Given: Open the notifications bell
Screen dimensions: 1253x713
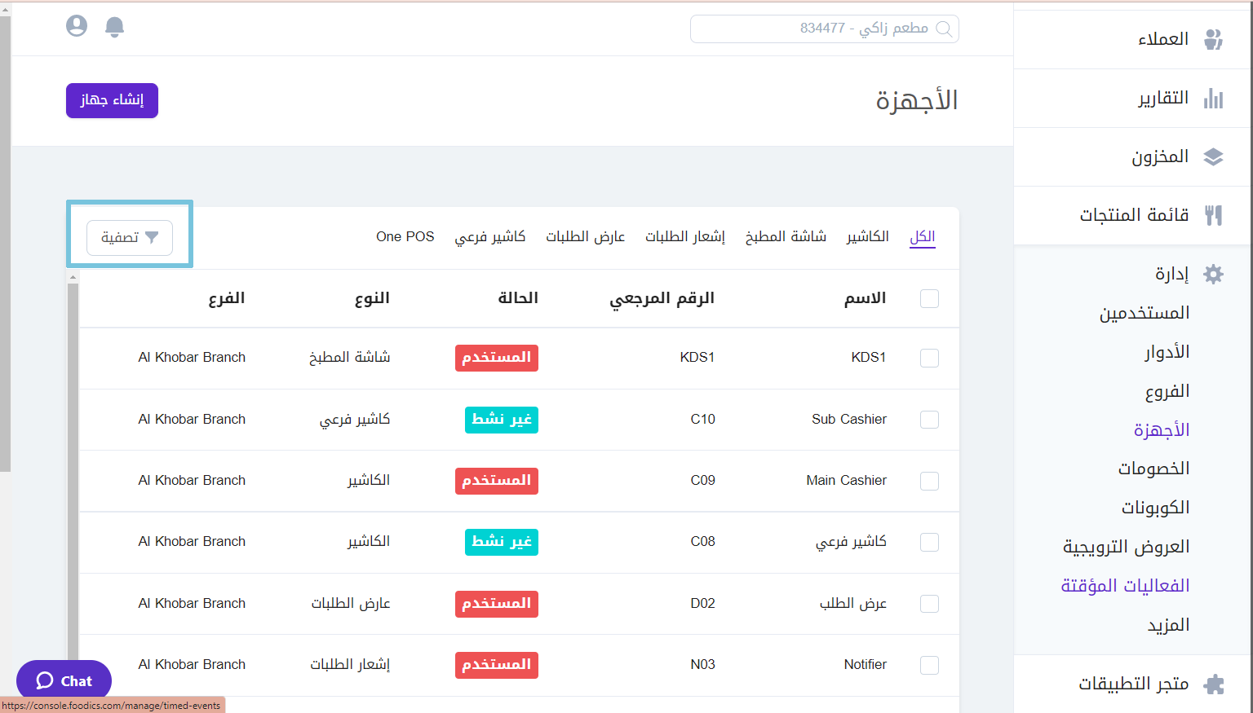Looking at the screenshot, I should 114,25.
